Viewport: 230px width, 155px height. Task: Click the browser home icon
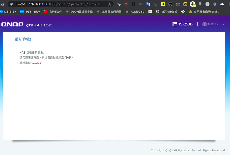tap(2, 4)
